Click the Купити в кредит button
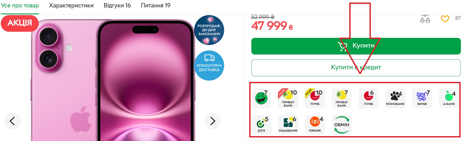The width and height of the screenshot is (467, 141). [356, 68]
